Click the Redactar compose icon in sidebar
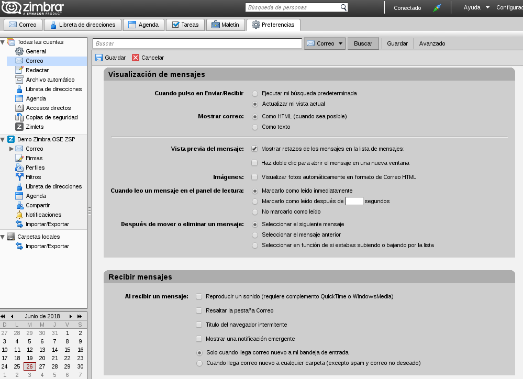The width and height of the screenshot is (523, 379). pyautogui.click(x=19, y=70)
